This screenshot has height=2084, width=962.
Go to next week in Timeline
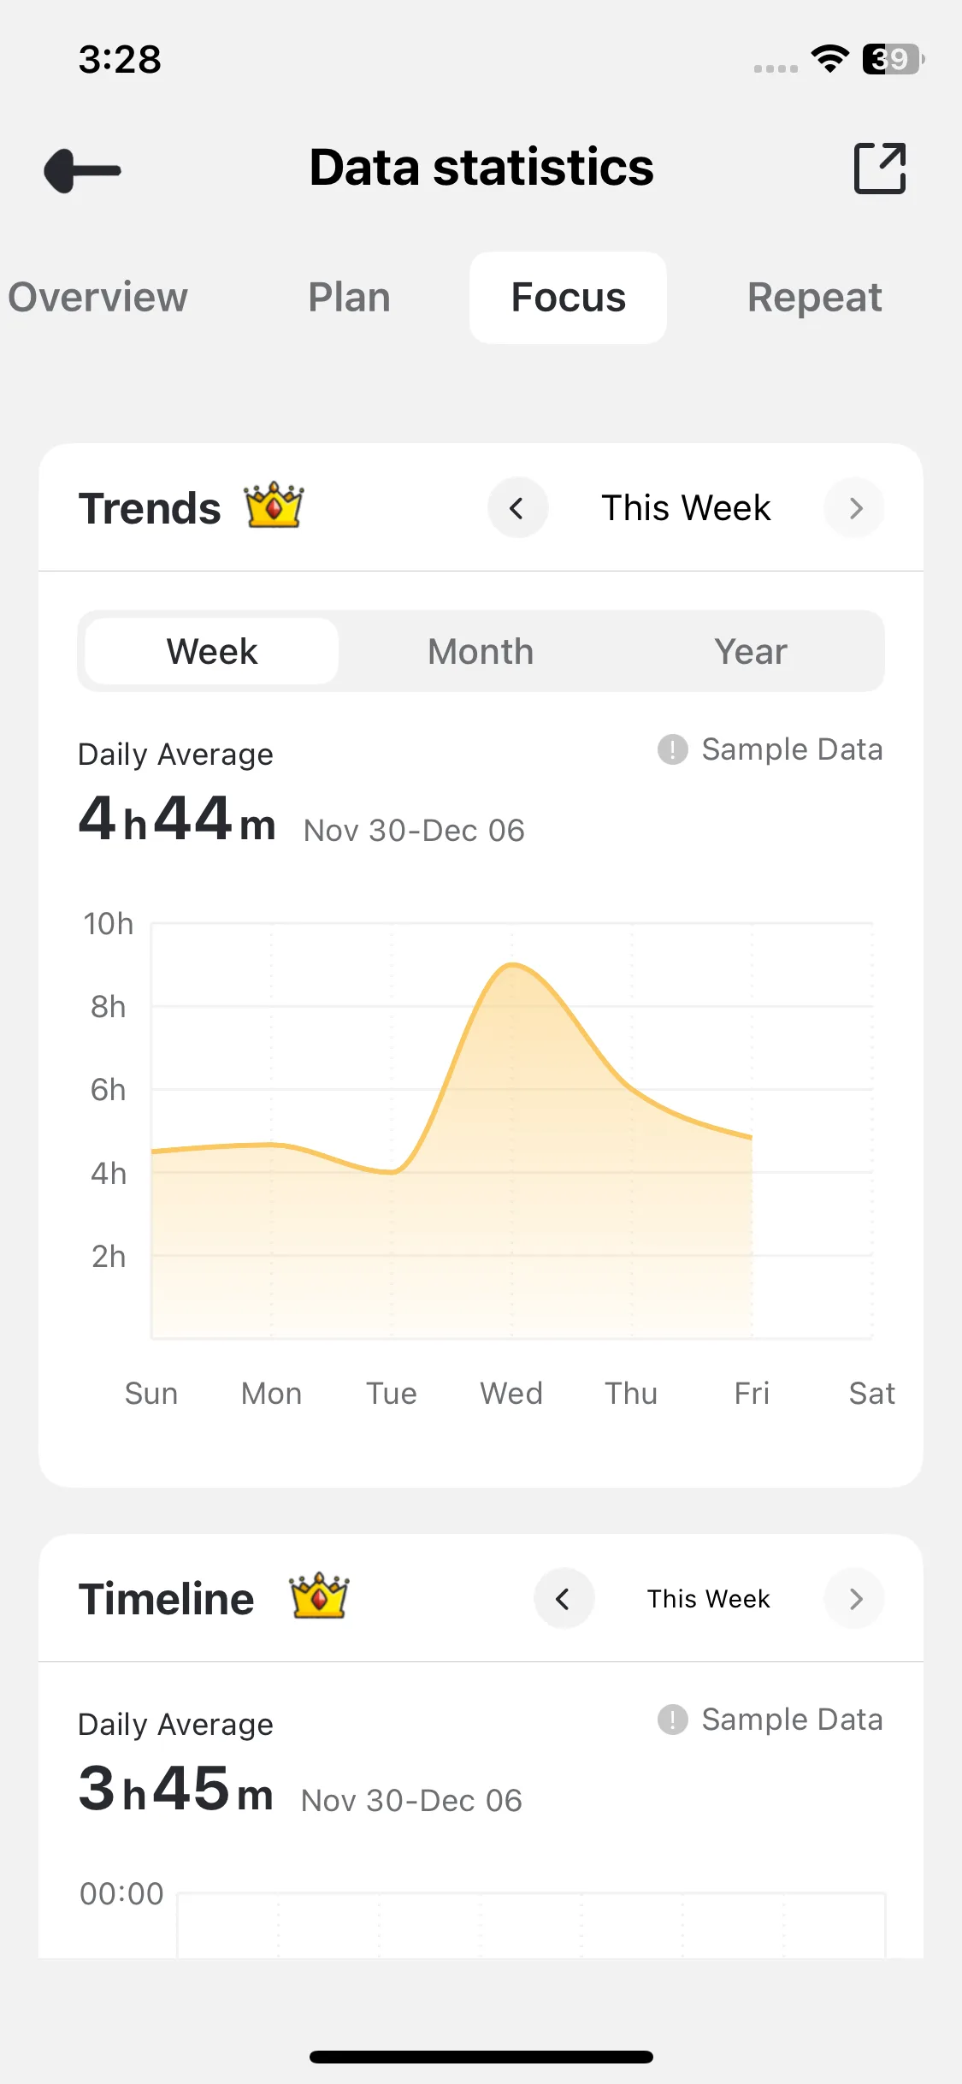tap(854, 1598)
